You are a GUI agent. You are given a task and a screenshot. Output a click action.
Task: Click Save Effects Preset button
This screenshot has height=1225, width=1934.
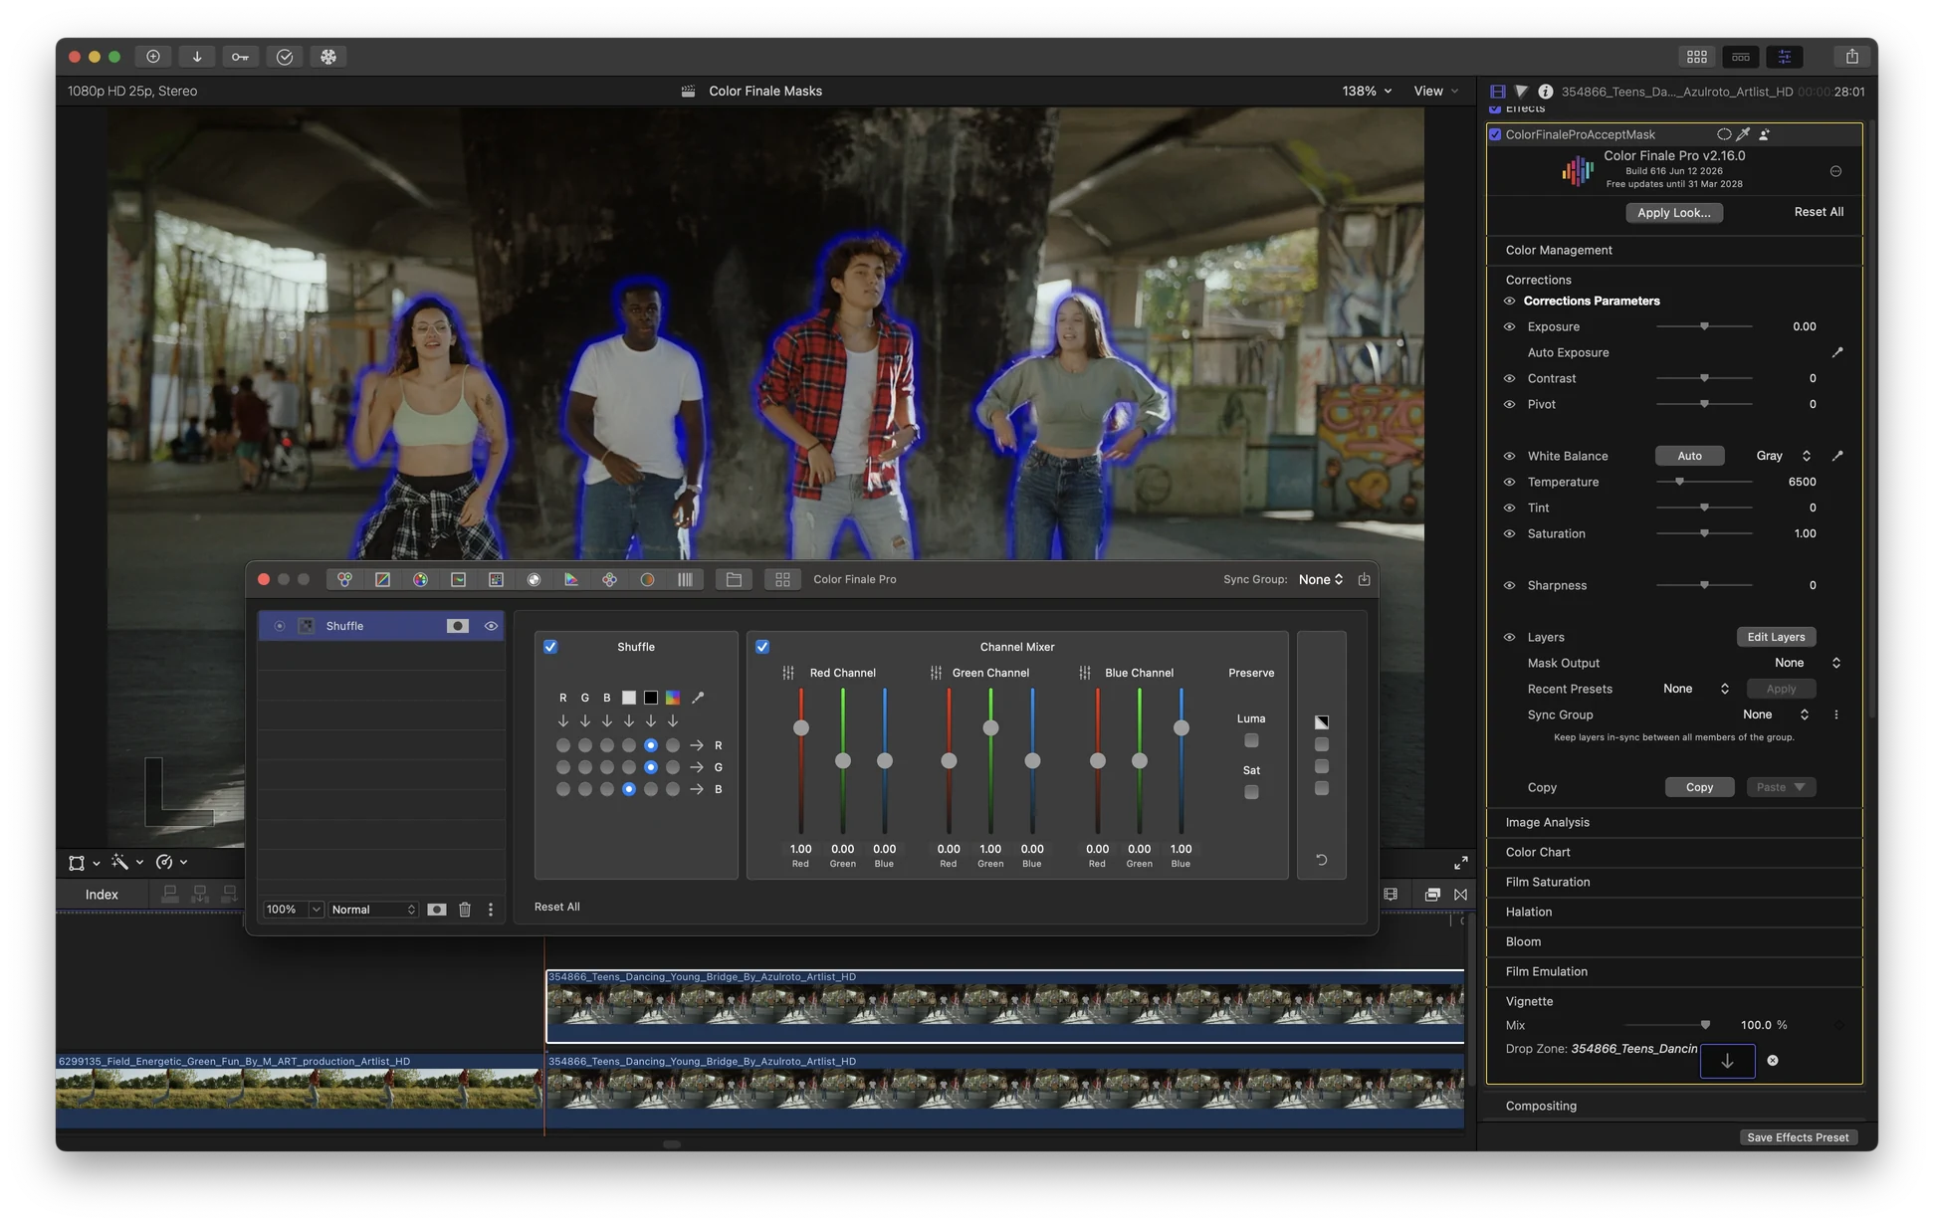pos(1798,1137)
